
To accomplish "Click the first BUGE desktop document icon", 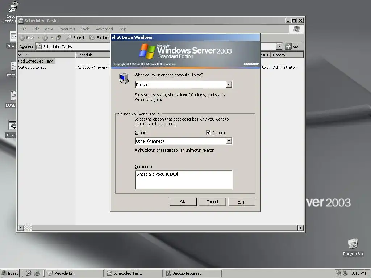I will tap(13, 96).
